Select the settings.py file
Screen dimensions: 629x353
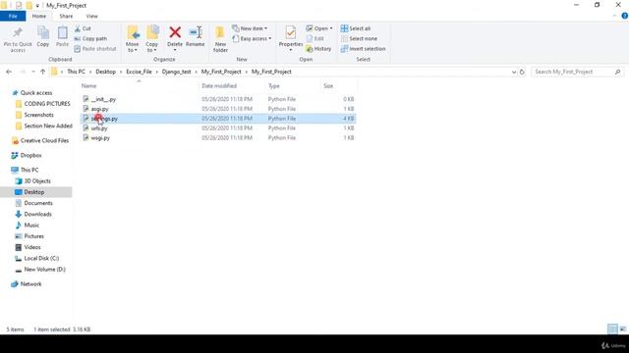tap(218, 119)
